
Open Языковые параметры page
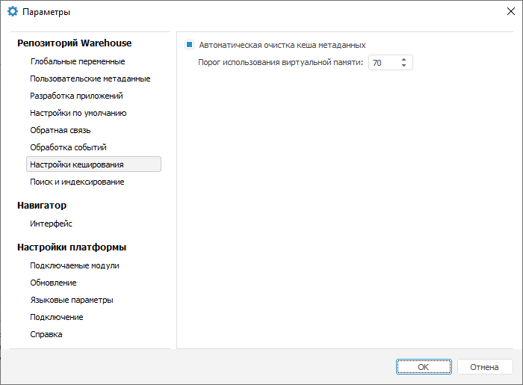coord(72,300)
